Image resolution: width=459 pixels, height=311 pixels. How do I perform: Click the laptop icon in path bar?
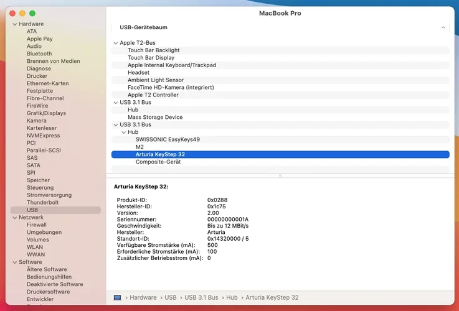coord(117,298)
